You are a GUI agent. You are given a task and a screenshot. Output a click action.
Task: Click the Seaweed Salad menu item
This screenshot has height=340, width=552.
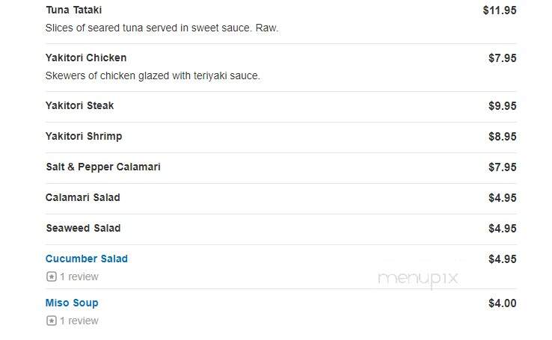tap(84, 228)
